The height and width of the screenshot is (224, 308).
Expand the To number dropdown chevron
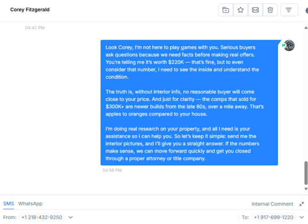pyautogui.click(x=302, y=217)
